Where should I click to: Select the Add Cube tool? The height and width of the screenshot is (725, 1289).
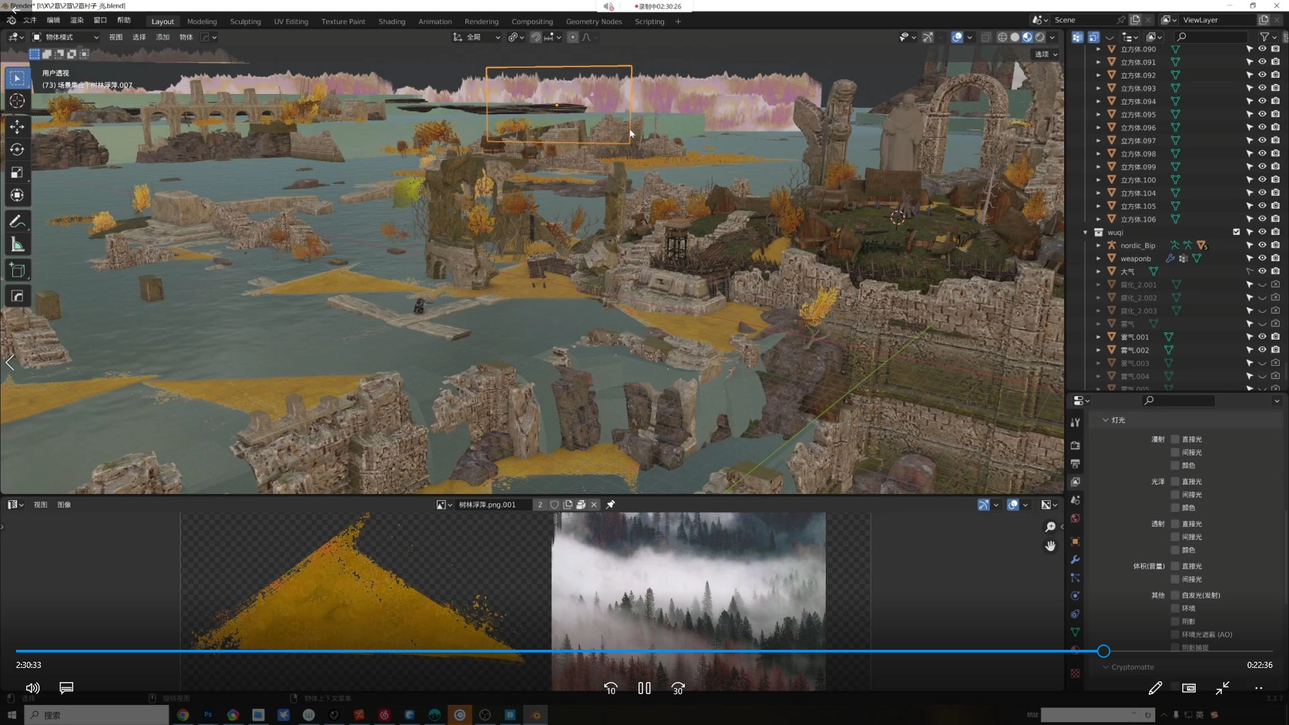[x=17, y=271]
